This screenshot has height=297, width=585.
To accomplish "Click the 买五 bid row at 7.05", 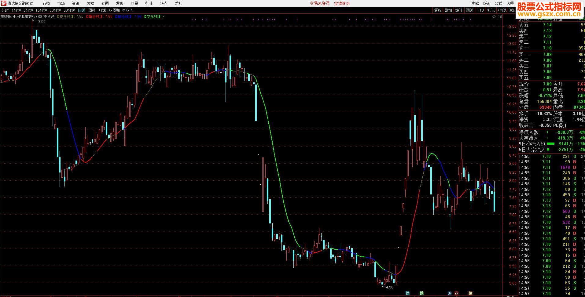I will coord(552,78).
